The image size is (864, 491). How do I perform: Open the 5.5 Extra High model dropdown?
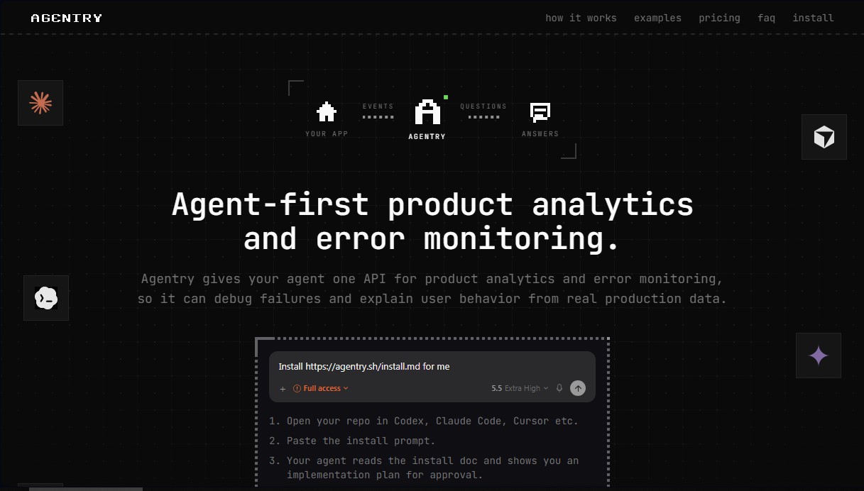click(520, 388)
